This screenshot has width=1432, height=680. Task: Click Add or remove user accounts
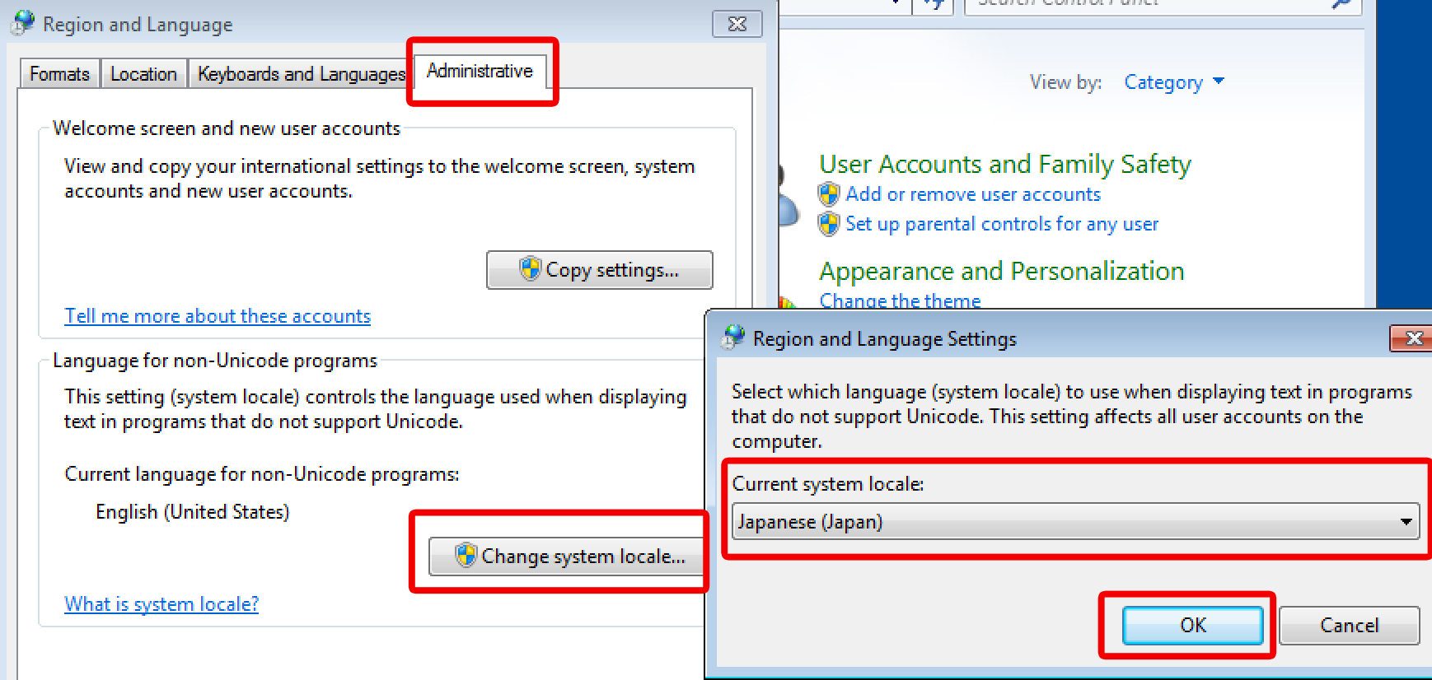973,194
